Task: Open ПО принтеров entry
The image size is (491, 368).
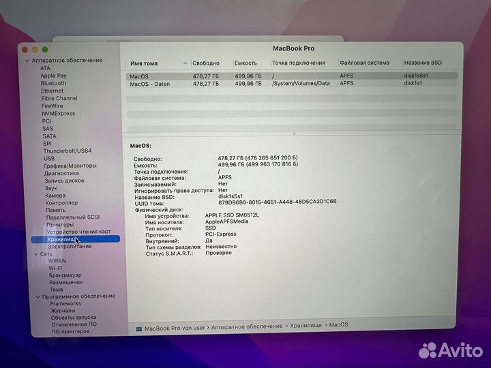Action: tap(70, 331)
